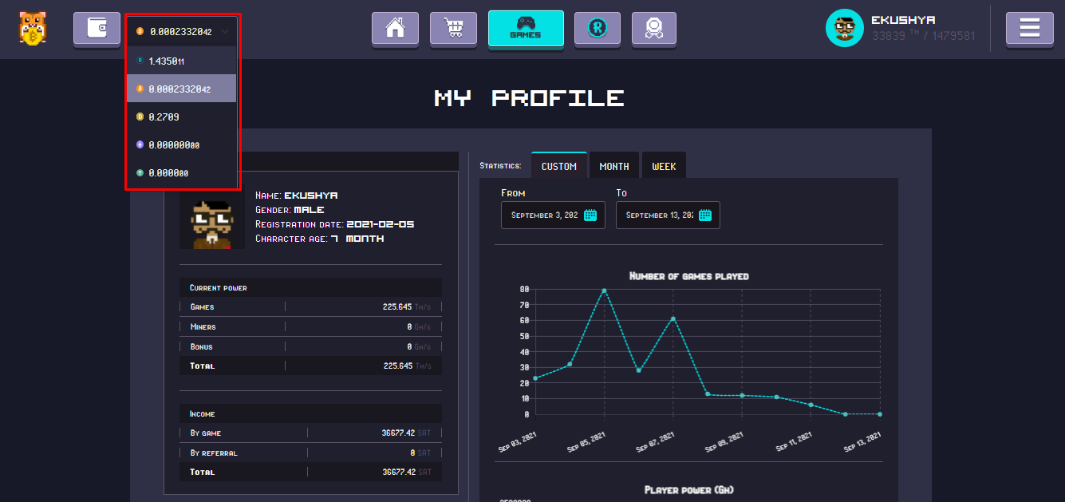
Task: Click Registration date 2021-02-05 text
Action: (334, 224)
